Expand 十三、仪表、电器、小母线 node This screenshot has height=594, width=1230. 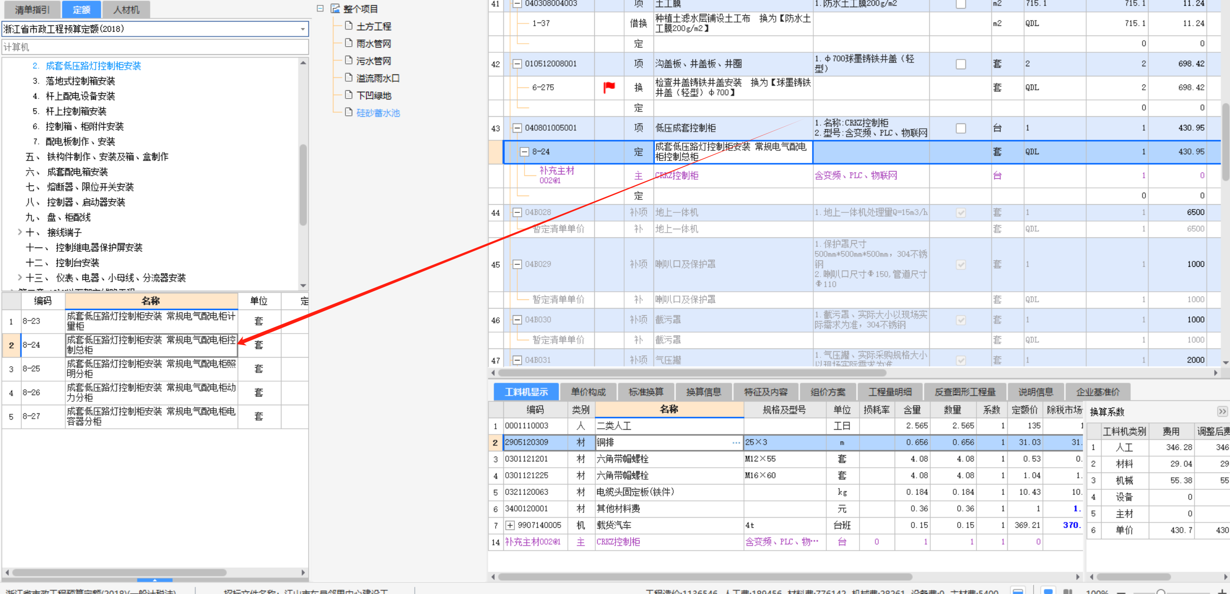pos(20,277)
